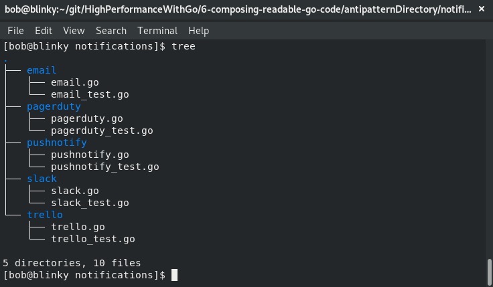Viewport: 493px width, 287px height.
Task: Open the Help menu
Action: click(x=198, y=31)
